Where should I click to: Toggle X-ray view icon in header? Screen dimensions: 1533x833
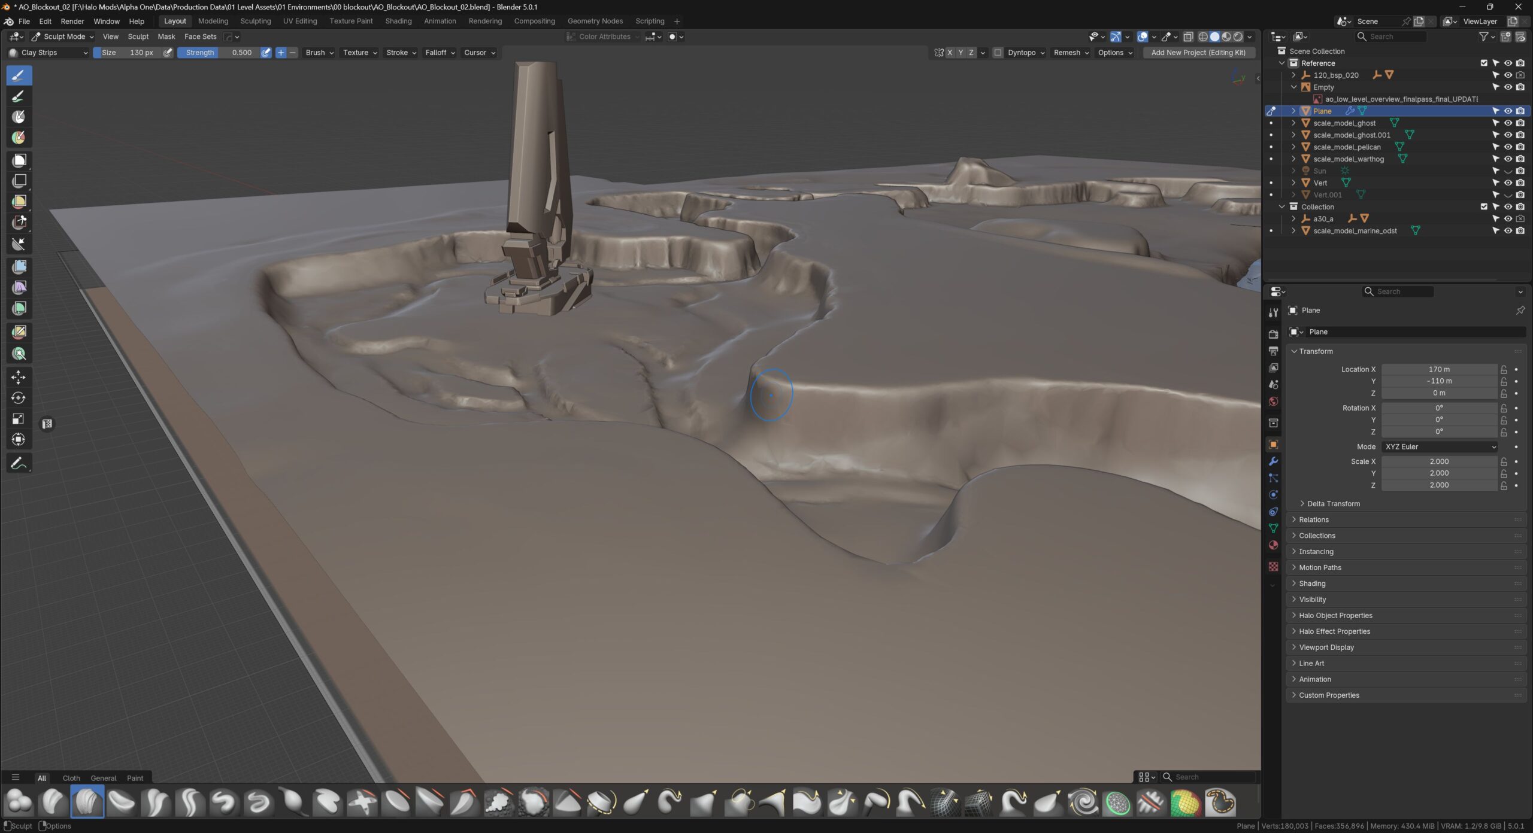point(1188,37)
